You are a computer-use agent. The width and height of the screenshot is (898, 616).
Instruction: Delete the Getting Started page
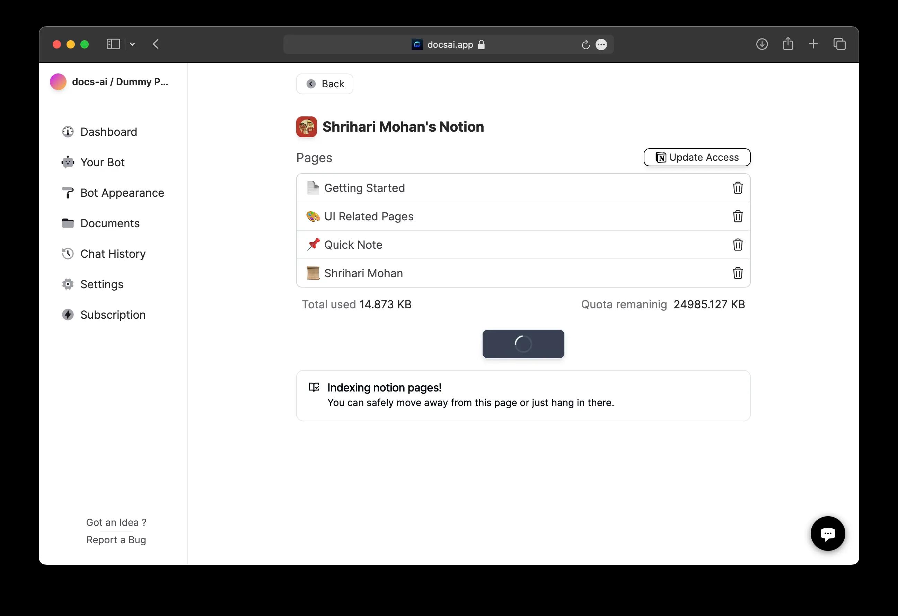738,188
